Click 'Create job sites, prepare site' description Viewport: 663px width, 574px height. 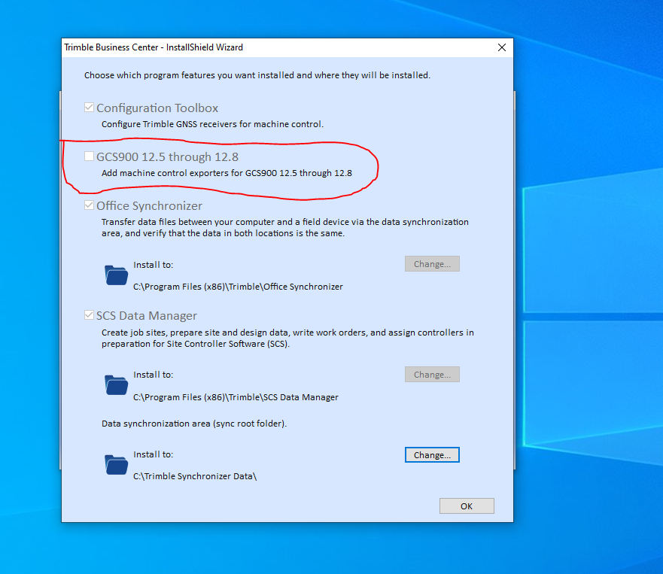pos(287,338)
